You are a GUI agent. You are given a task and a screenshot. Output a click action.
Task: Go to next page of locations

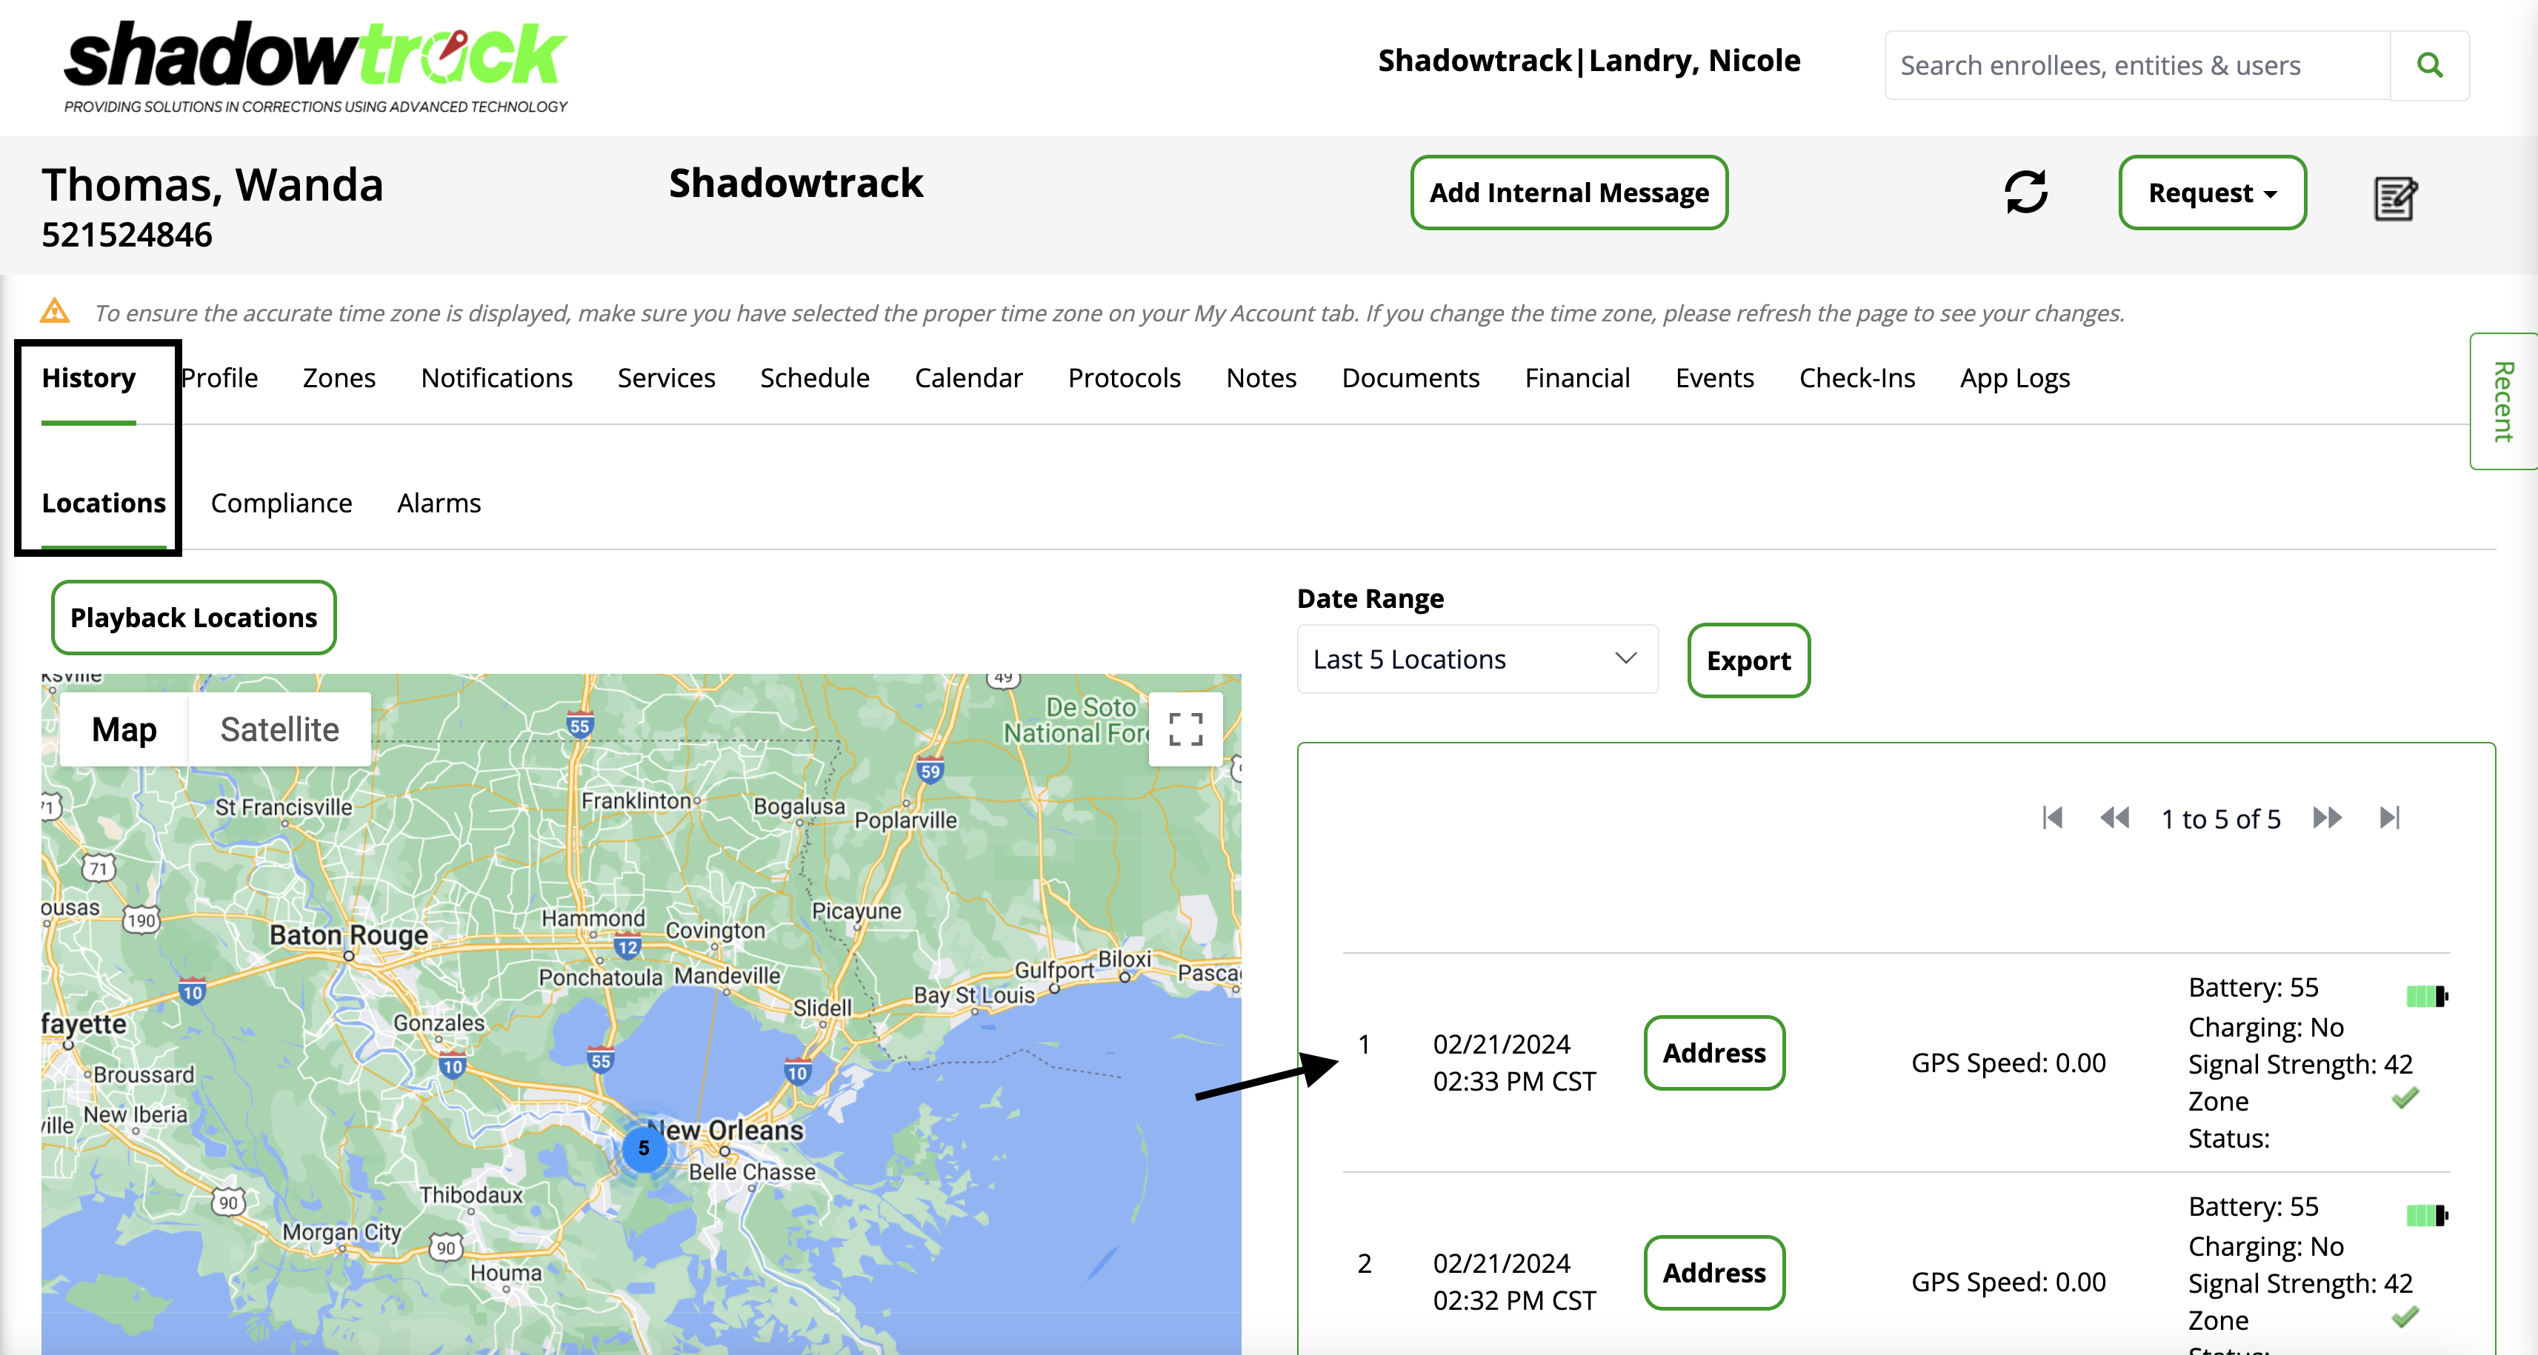(2327, 818)
